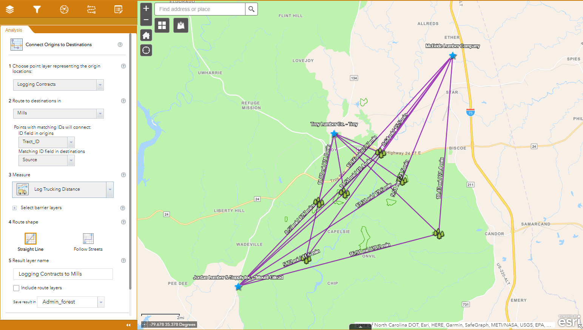Select Straight Line route shape
This screenshot has width=583, height=330.
pos(31,239)
